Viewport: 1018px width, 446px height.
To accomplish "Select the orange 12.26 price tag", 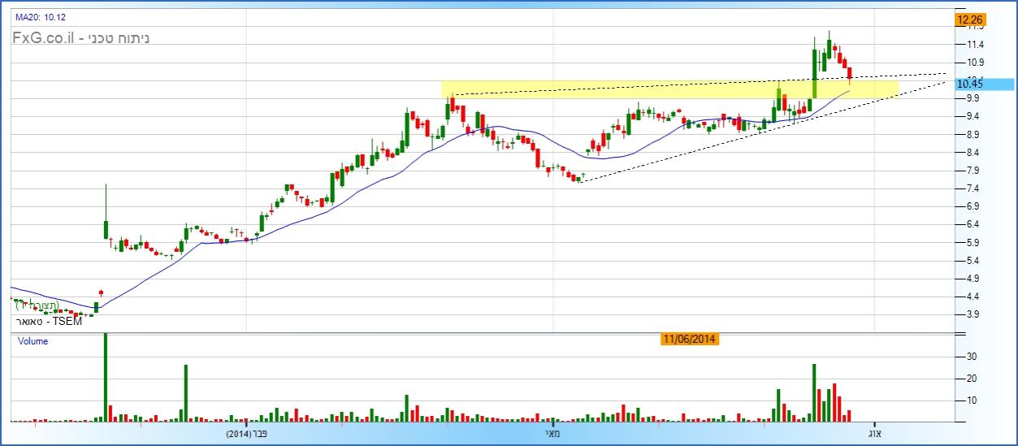I will (x=970, y=19).
